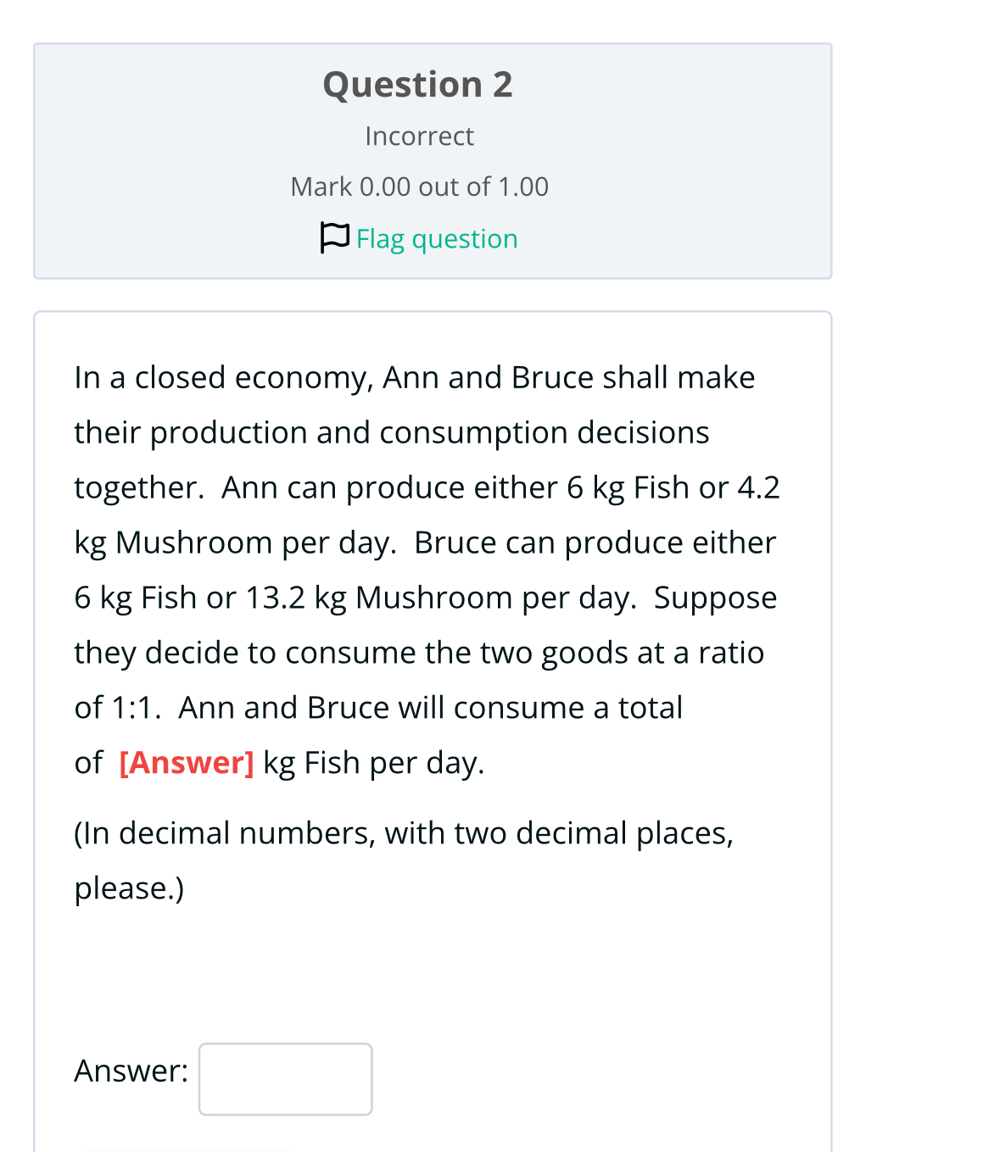
Task: Click 'their production and consumption decisions' line
Action: tap(391, 432)
